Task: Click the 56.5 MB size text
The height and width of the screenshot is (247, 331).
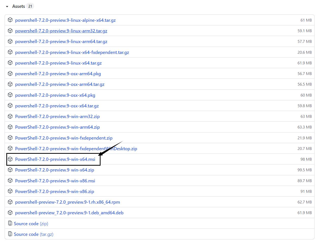Action: click(305, 84)
